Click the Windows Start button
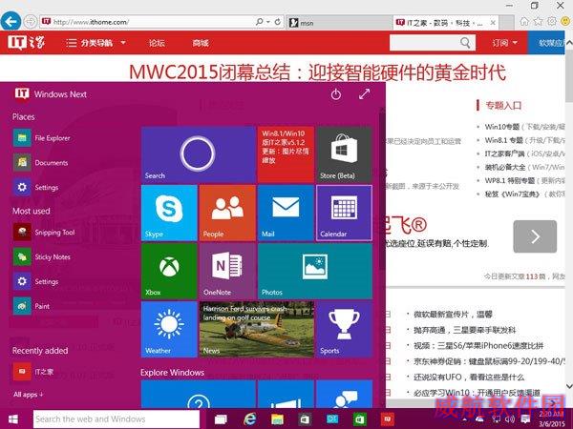The width and height of the screenshot is (573, 429). coord(13,419)
